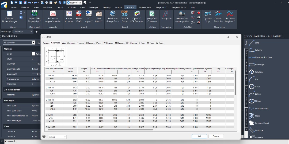
Task: Expand the Inches units dropdown
Action: tap(65, 137)
